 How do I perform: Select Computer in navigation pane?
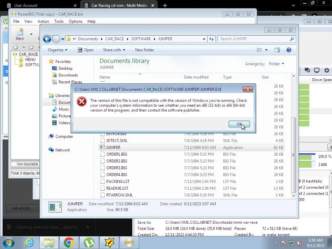[64, 136]
